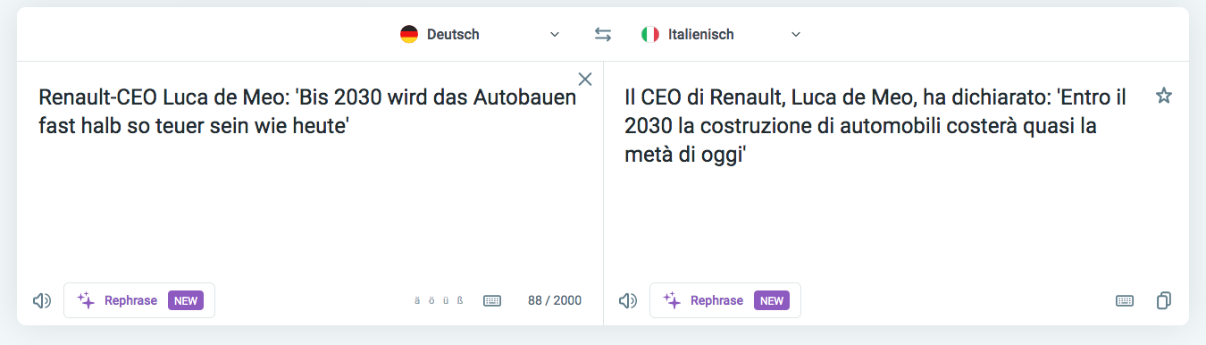Listen to the German source text

[41, 300]
